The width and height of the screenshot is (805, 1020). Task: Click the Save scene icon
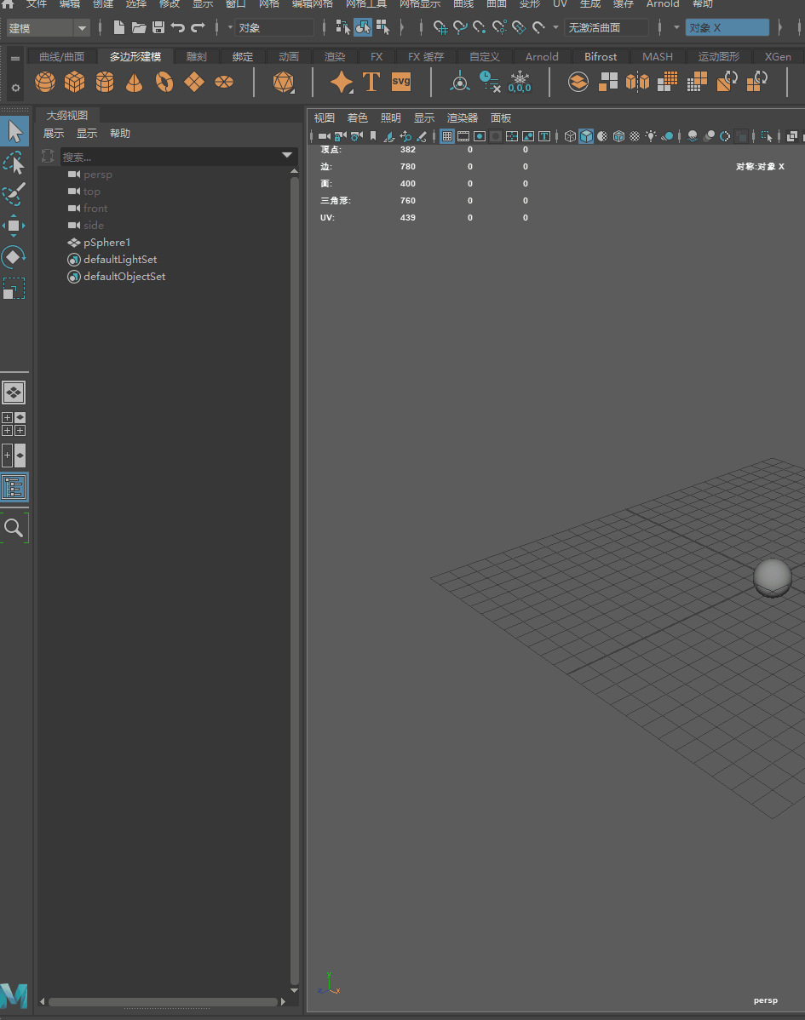point(158,28)
